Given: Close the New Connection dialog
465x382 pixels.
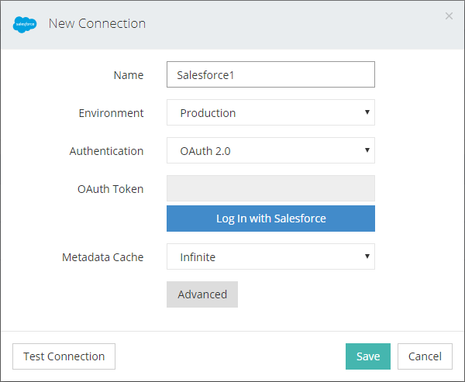Looking at the screenshot, I should (x=449, y=16).
